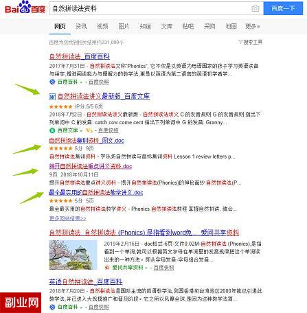Viewport: 307px width, 313px height.
Task: Click the star rating under 教学讲义 result
Action: [60, 201]
